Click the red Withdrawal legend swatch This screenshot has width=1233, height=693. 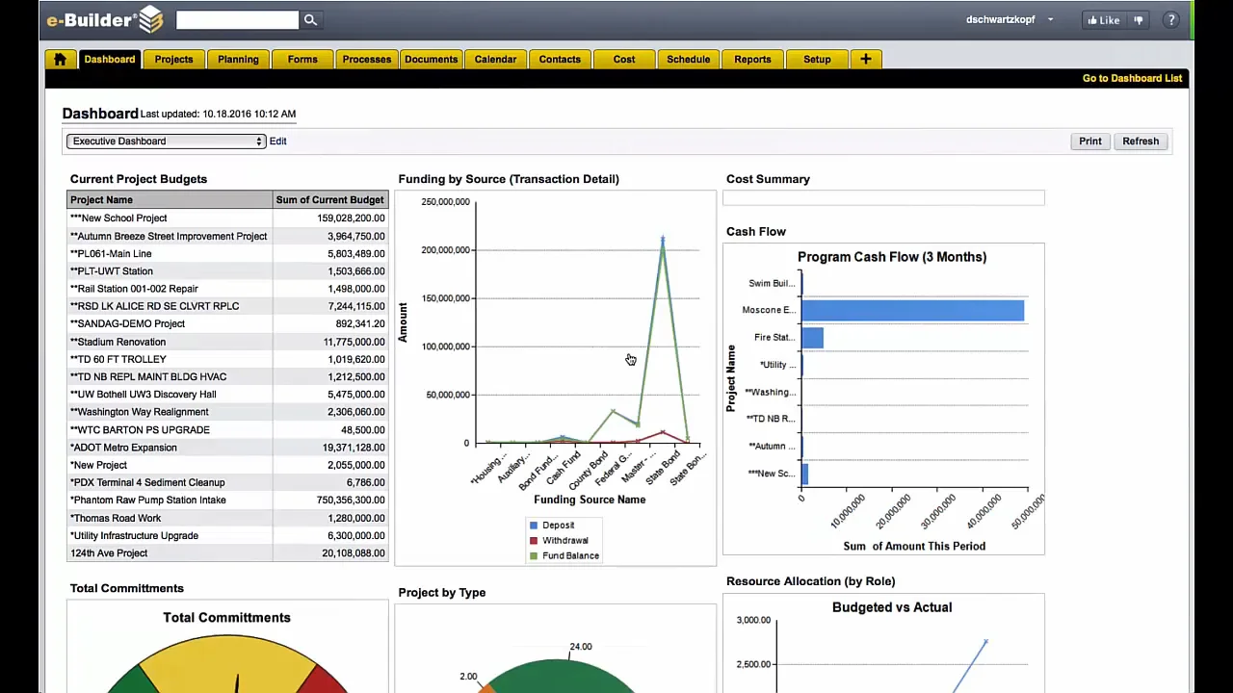click(534, 541)
